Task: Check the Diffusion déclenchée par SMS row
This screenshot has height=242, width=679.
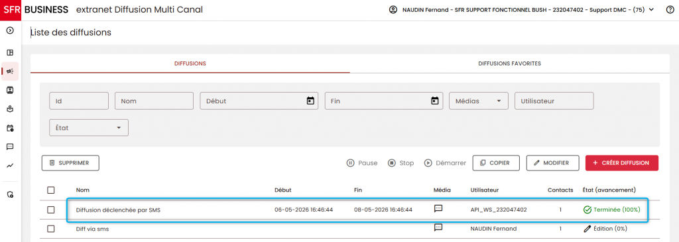Action: pos(50,210)
